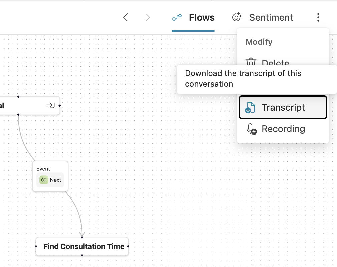337x267 pixels.
Task: Click the trash icon beside Delete
Action: 251,62
